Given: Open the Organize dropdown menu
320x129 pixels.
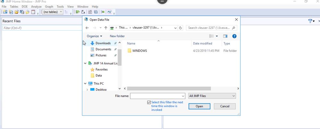Looking at the screenshot, I should (x=94, y=36).
